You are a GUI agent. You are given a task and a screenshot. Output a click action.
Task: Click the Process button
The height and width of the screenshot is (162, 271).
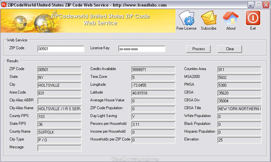pyautogui.click(x=198, y=49)
